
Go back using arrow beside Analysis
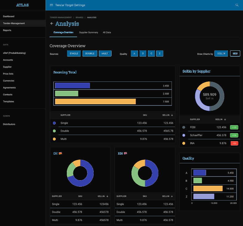click(x=52, y=23)
